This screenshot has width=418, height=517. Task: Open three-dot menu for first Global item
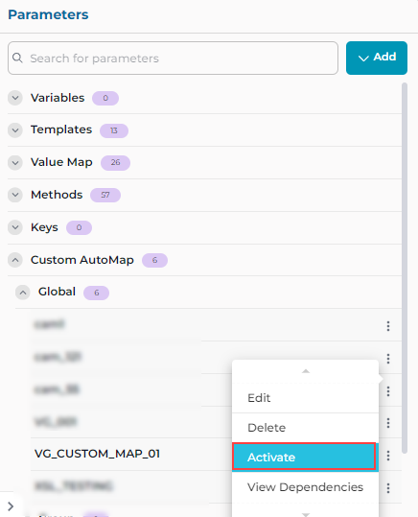coord(388,326)
